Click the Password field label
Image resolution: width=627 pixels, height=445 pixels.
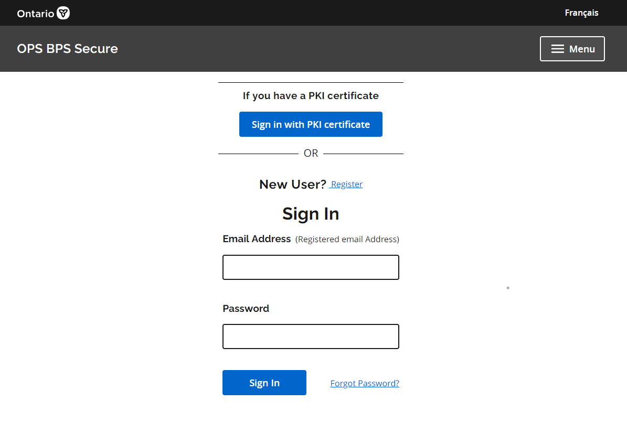[246, 309]
